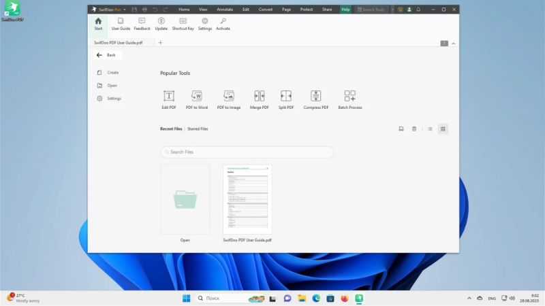Viewport: 545px width, 306px height.
Task: Show hidden system tray icons
Action: click(x=469, y=299)
